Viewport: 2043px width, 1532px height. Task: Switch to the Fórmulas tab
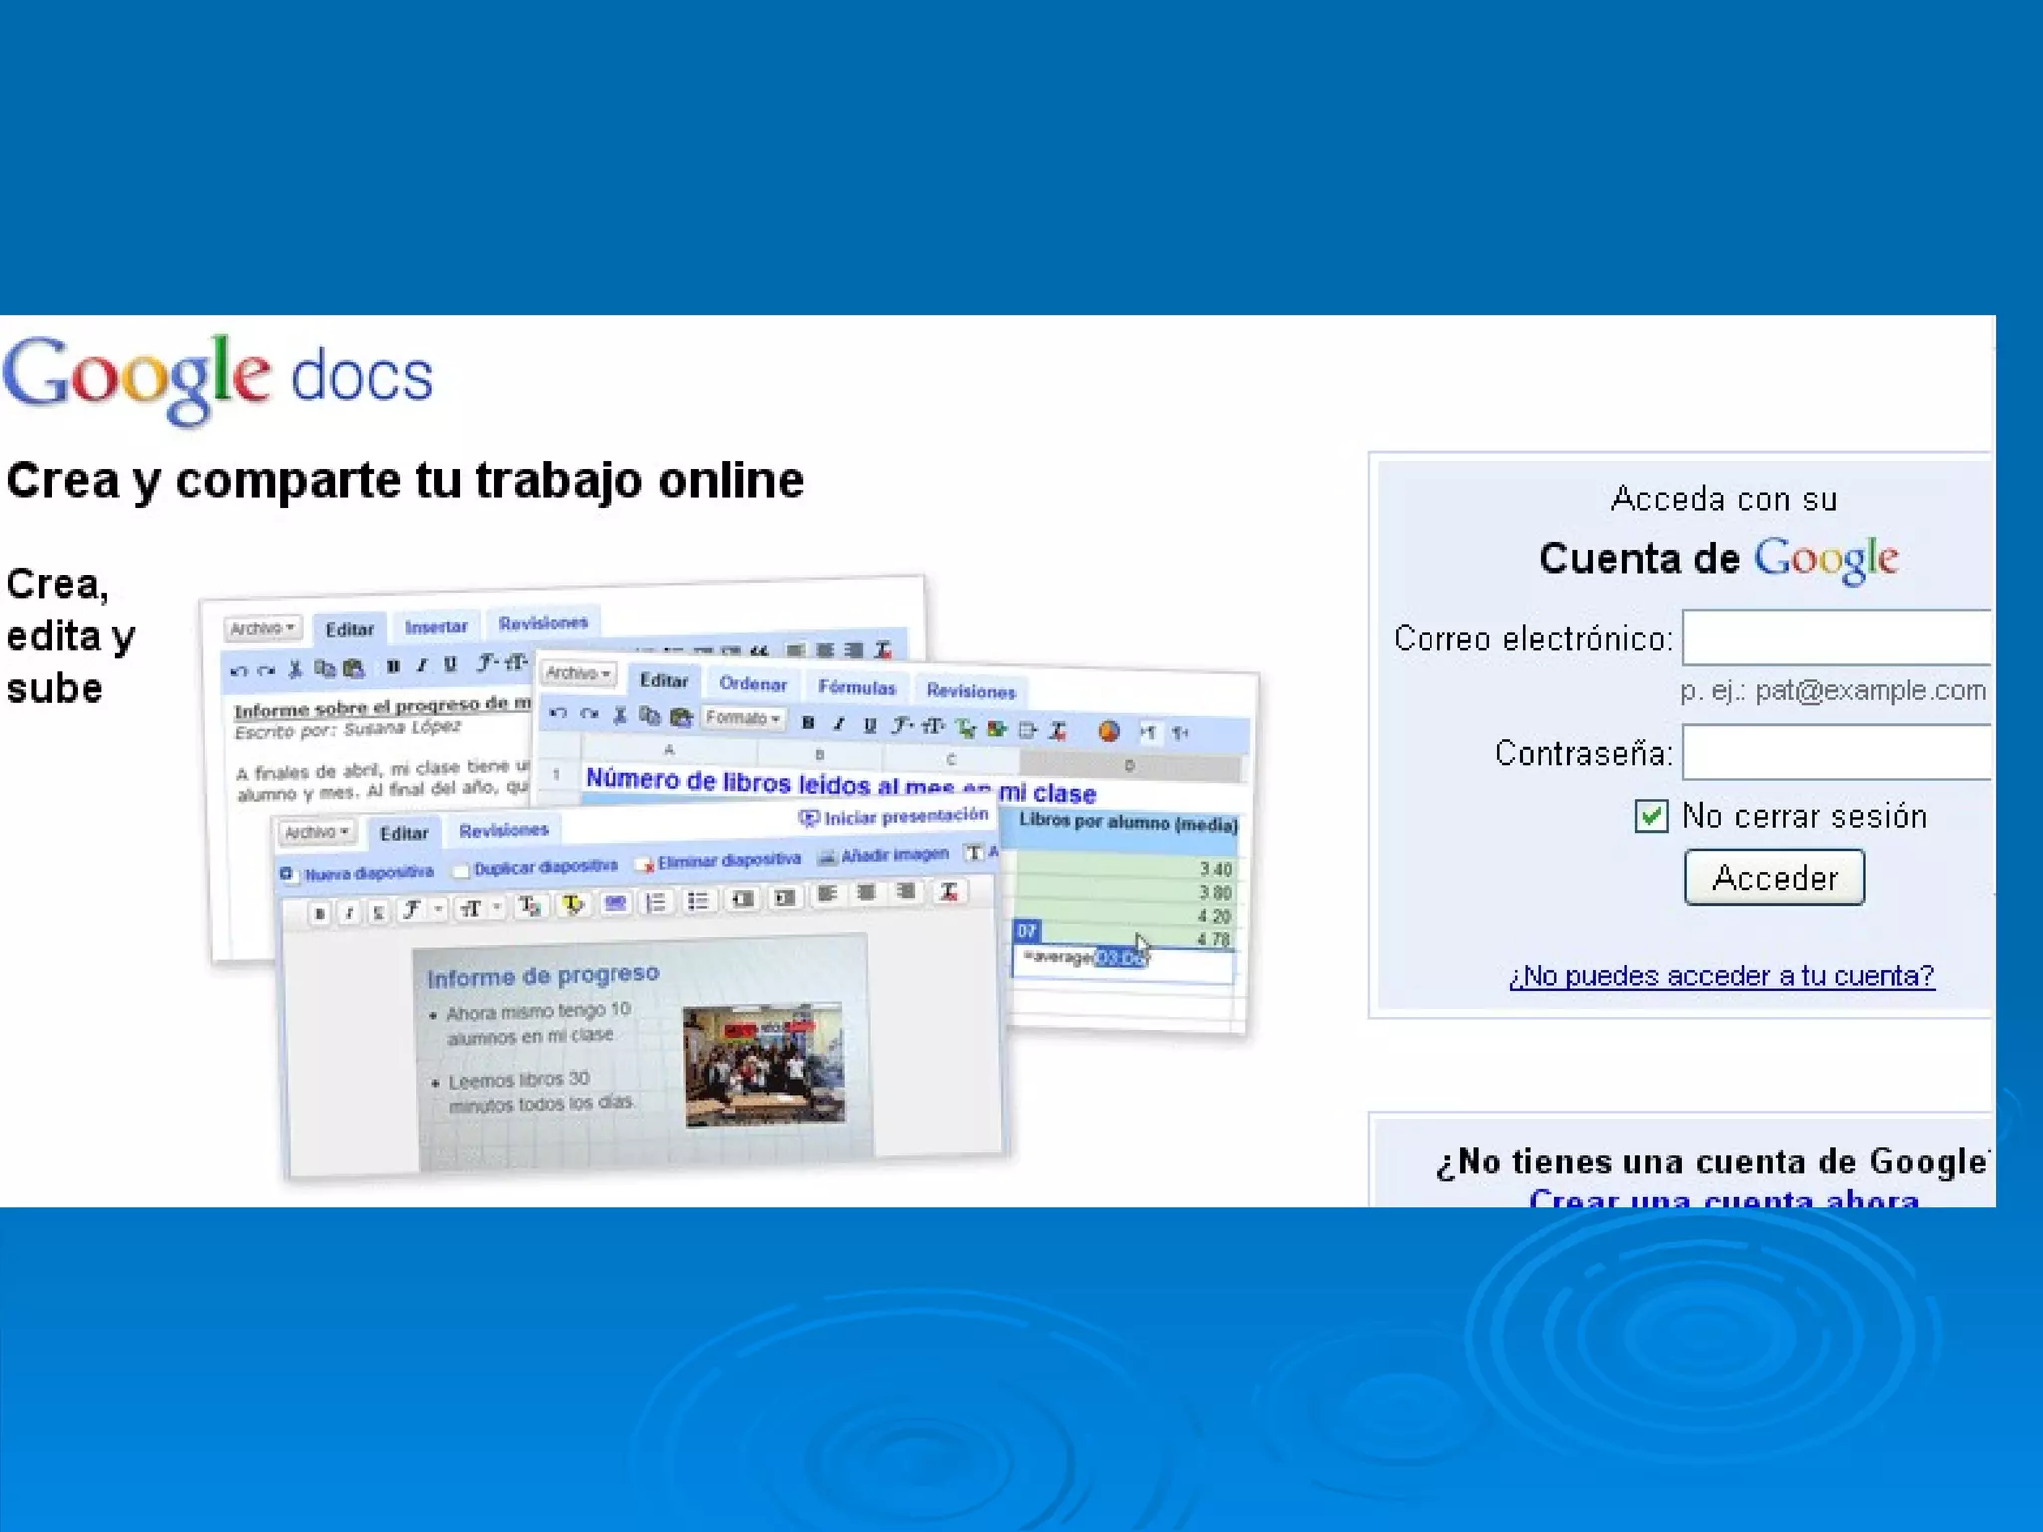pyautogui.click(x=856, y=688)
